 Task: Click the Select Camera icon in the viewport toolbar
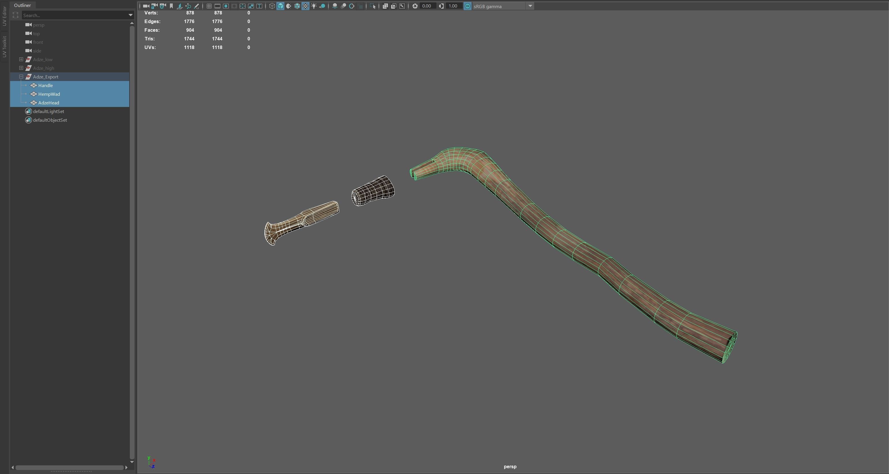(x=146, y=6)
